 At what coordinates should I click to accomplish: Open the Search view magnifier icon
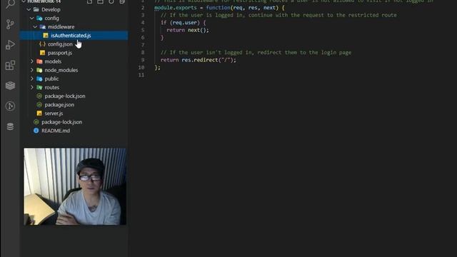pyautogui.click(x=10, y=4)
